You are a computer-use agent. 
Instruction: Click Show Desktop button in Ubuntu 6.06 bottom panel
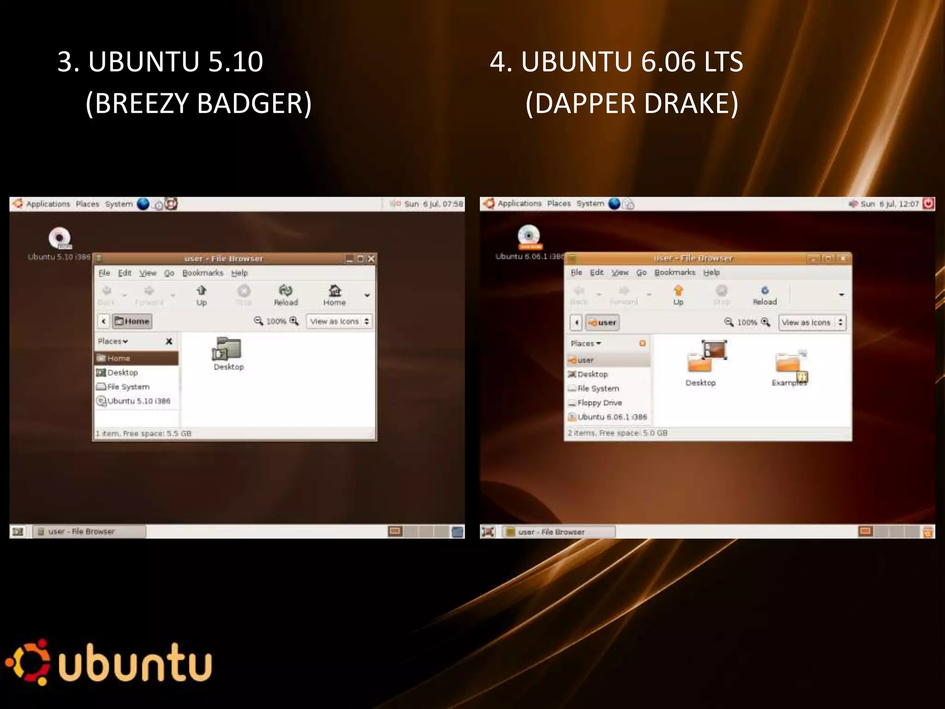coord(488,532)
